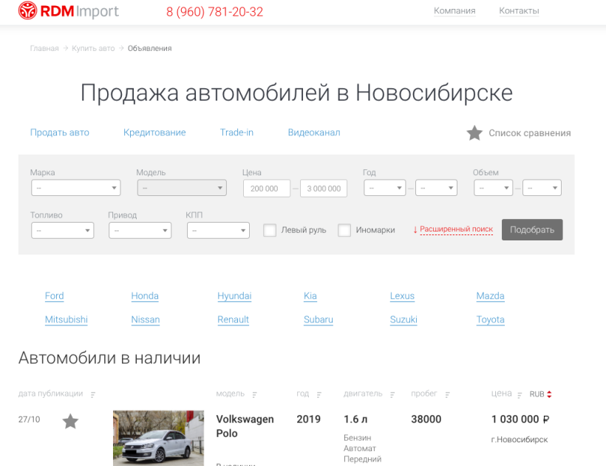The image size is (606, 466).
Task: Filter by Hyundai brand link
Action: [x=234, y=296]
